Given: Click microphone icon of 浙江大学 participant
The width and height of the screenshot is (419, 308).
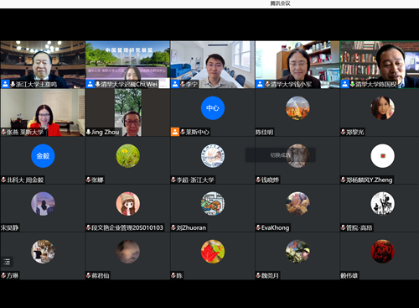Looking at the screenshot, I should point(13,84).
